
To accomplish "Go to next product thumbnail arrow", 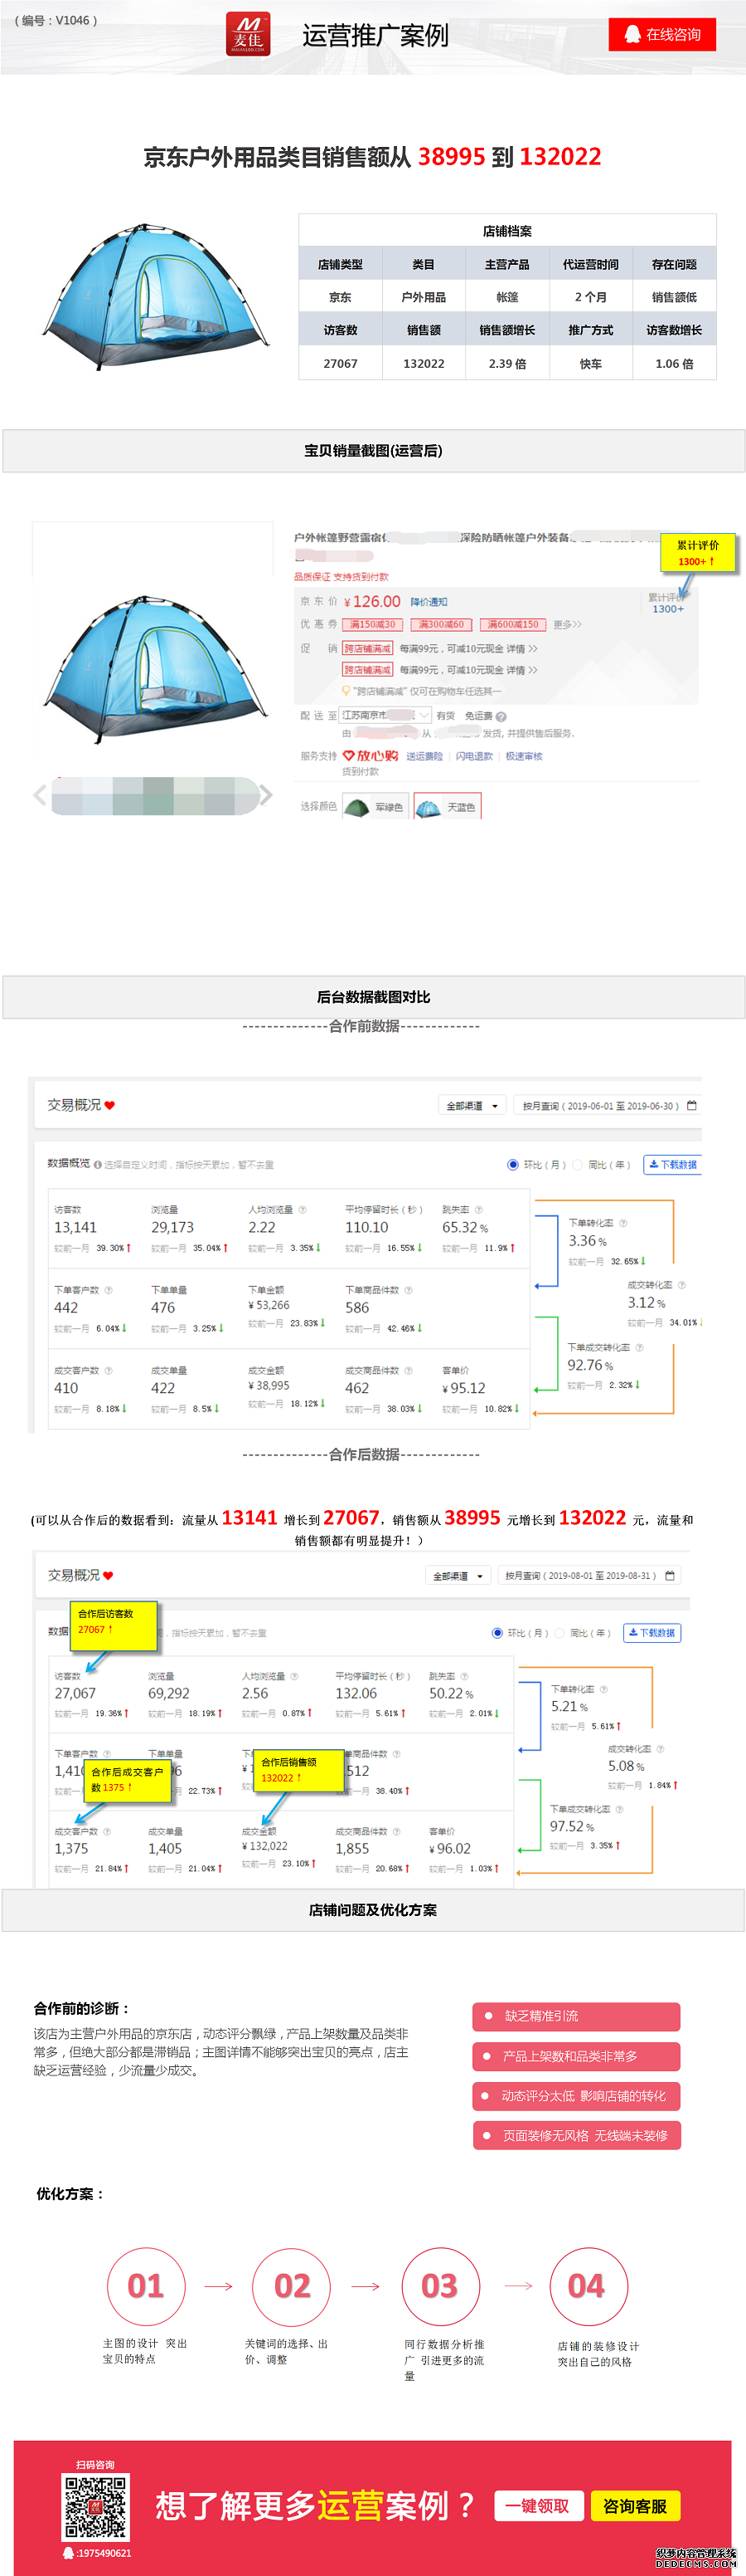I will pyautogui.click(x=265, y=795).
